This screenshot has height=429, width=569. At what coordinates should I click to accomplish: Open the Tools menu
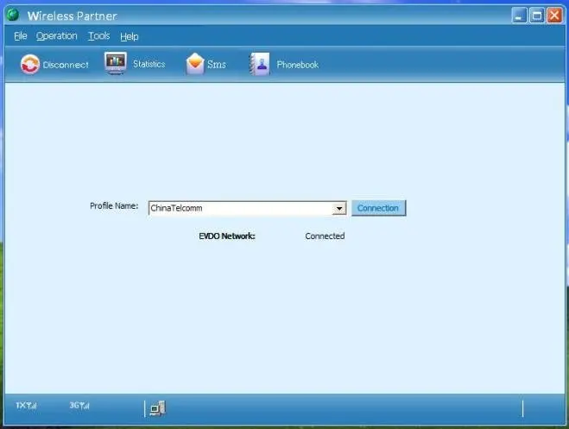(99, 36)
